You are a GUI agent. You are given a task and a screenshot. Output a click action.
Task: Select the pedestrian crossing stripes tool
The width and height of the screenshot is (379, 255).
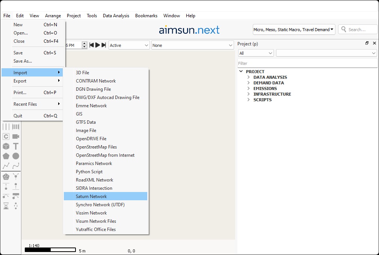pos(16,127)
